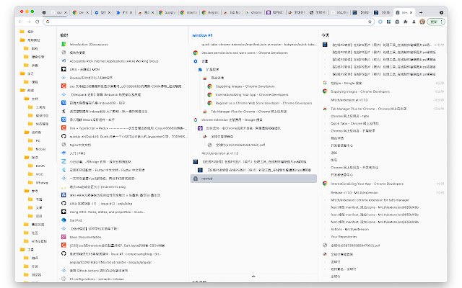Image resolution: width=462 pixels, height=288 pixels.
Task: Switch to the Tab Manager browser tab
Action: pyautogui.click(x=232, y=12)
